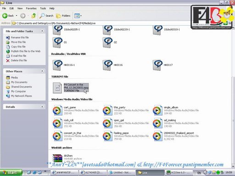Image resolution: width=235 pixels, height=176 pixels.
Task: Open the Views dropdown button
Action: tap(78, 16)
